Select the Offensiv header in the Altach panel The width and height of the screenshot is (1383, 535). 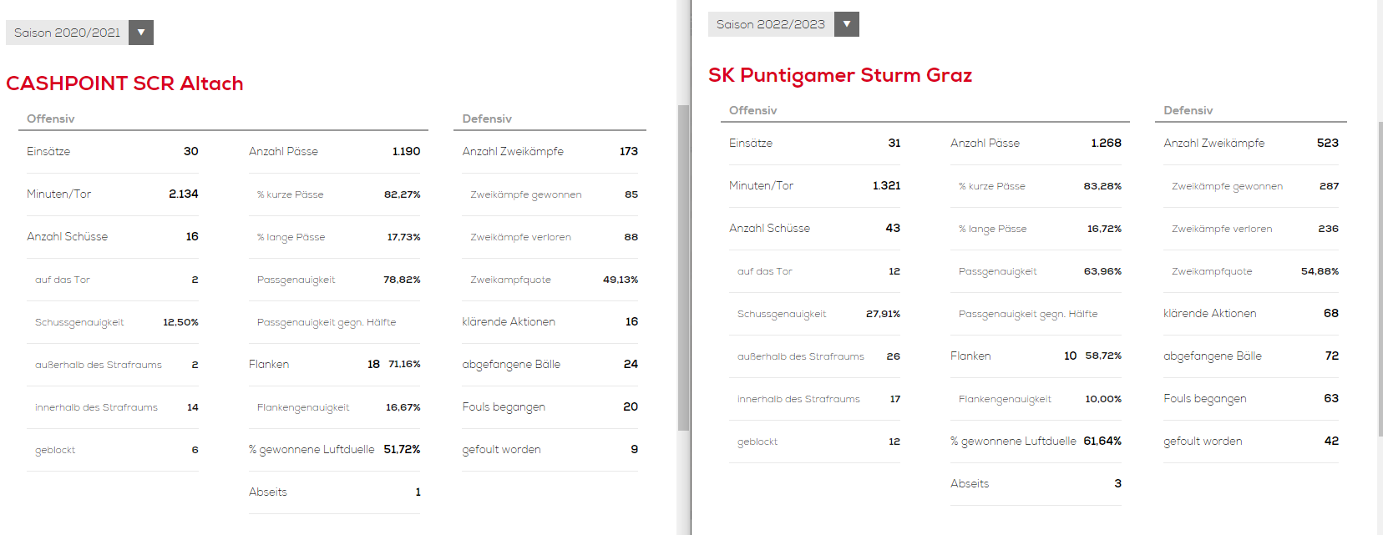click(51, 119)
